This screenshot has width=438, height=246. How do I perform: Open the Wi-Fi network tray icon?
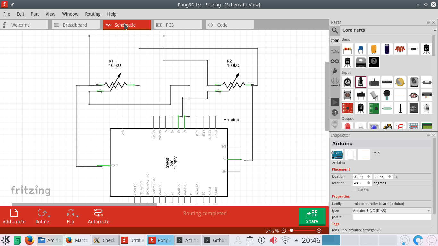(285, 240)
